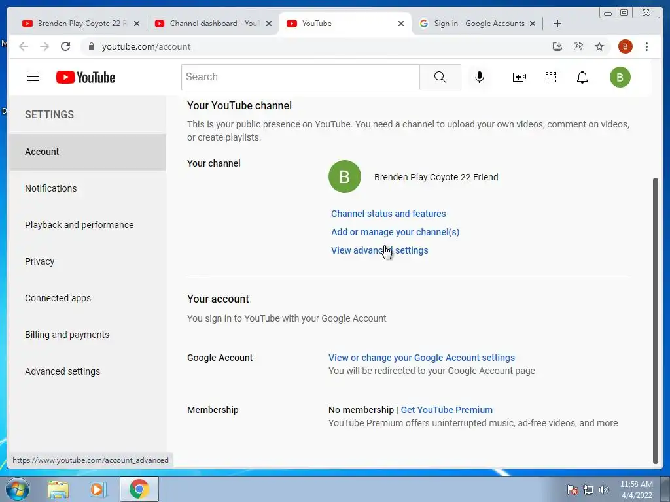The width and height of the screenshot is (670, 502).
Task: Click View or change your Google Account settings
Action: [421, 358]
